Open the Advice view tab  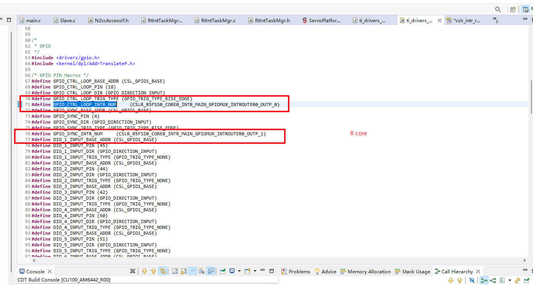pyautogui.click(x=325, y=271)
